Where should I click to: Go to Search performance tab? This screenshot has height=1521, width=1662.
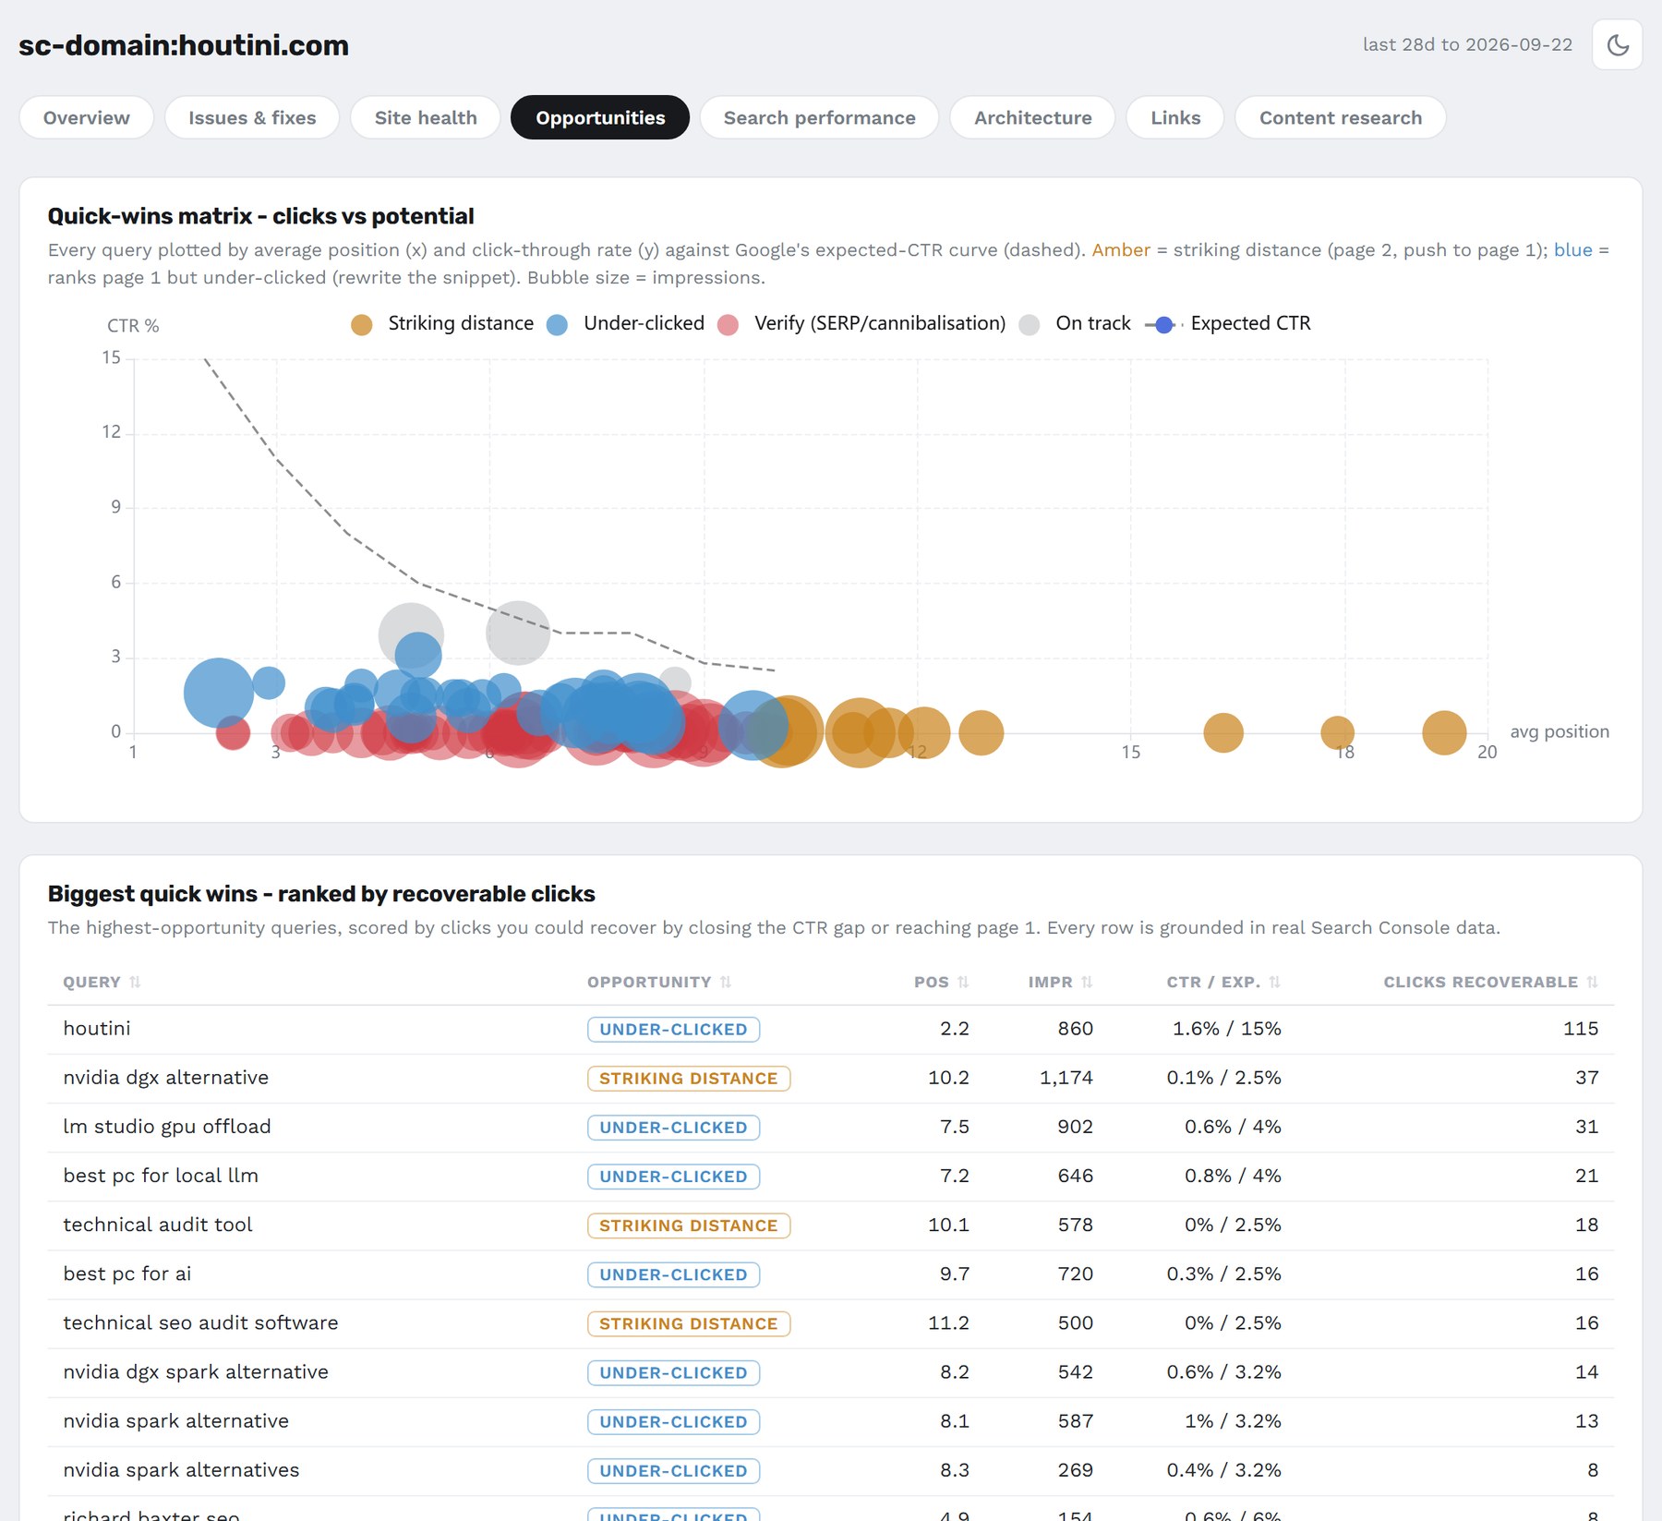click(819, 117)
